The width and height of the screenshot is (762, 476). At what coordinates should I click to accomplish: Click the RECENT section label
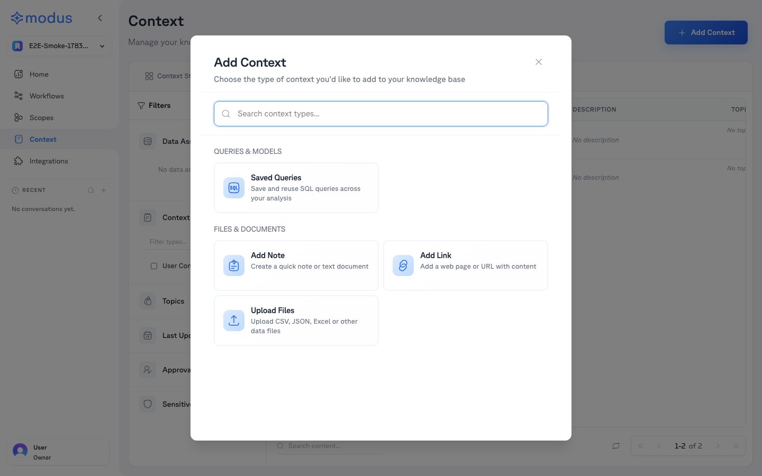[34, 190]
